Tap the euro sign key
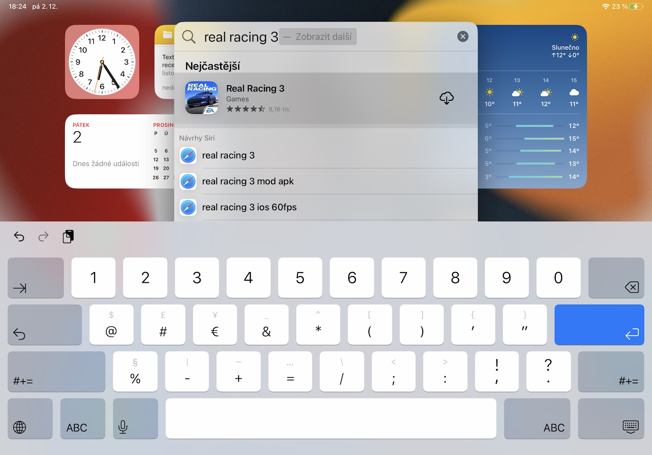The height and width of the screenshot is (455, 652). 215,325
